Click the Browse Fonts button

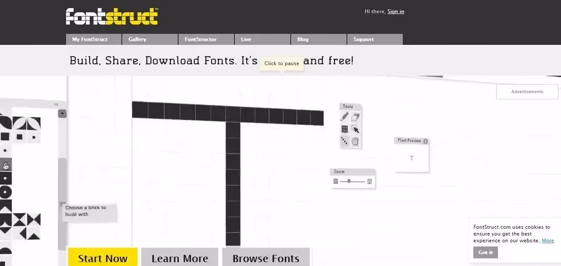coord(266,258)
